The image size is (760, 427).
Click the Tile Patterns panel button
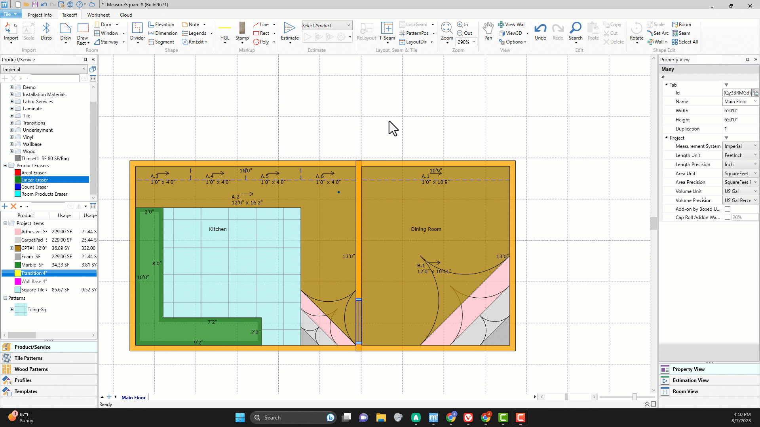coord(28,358)
